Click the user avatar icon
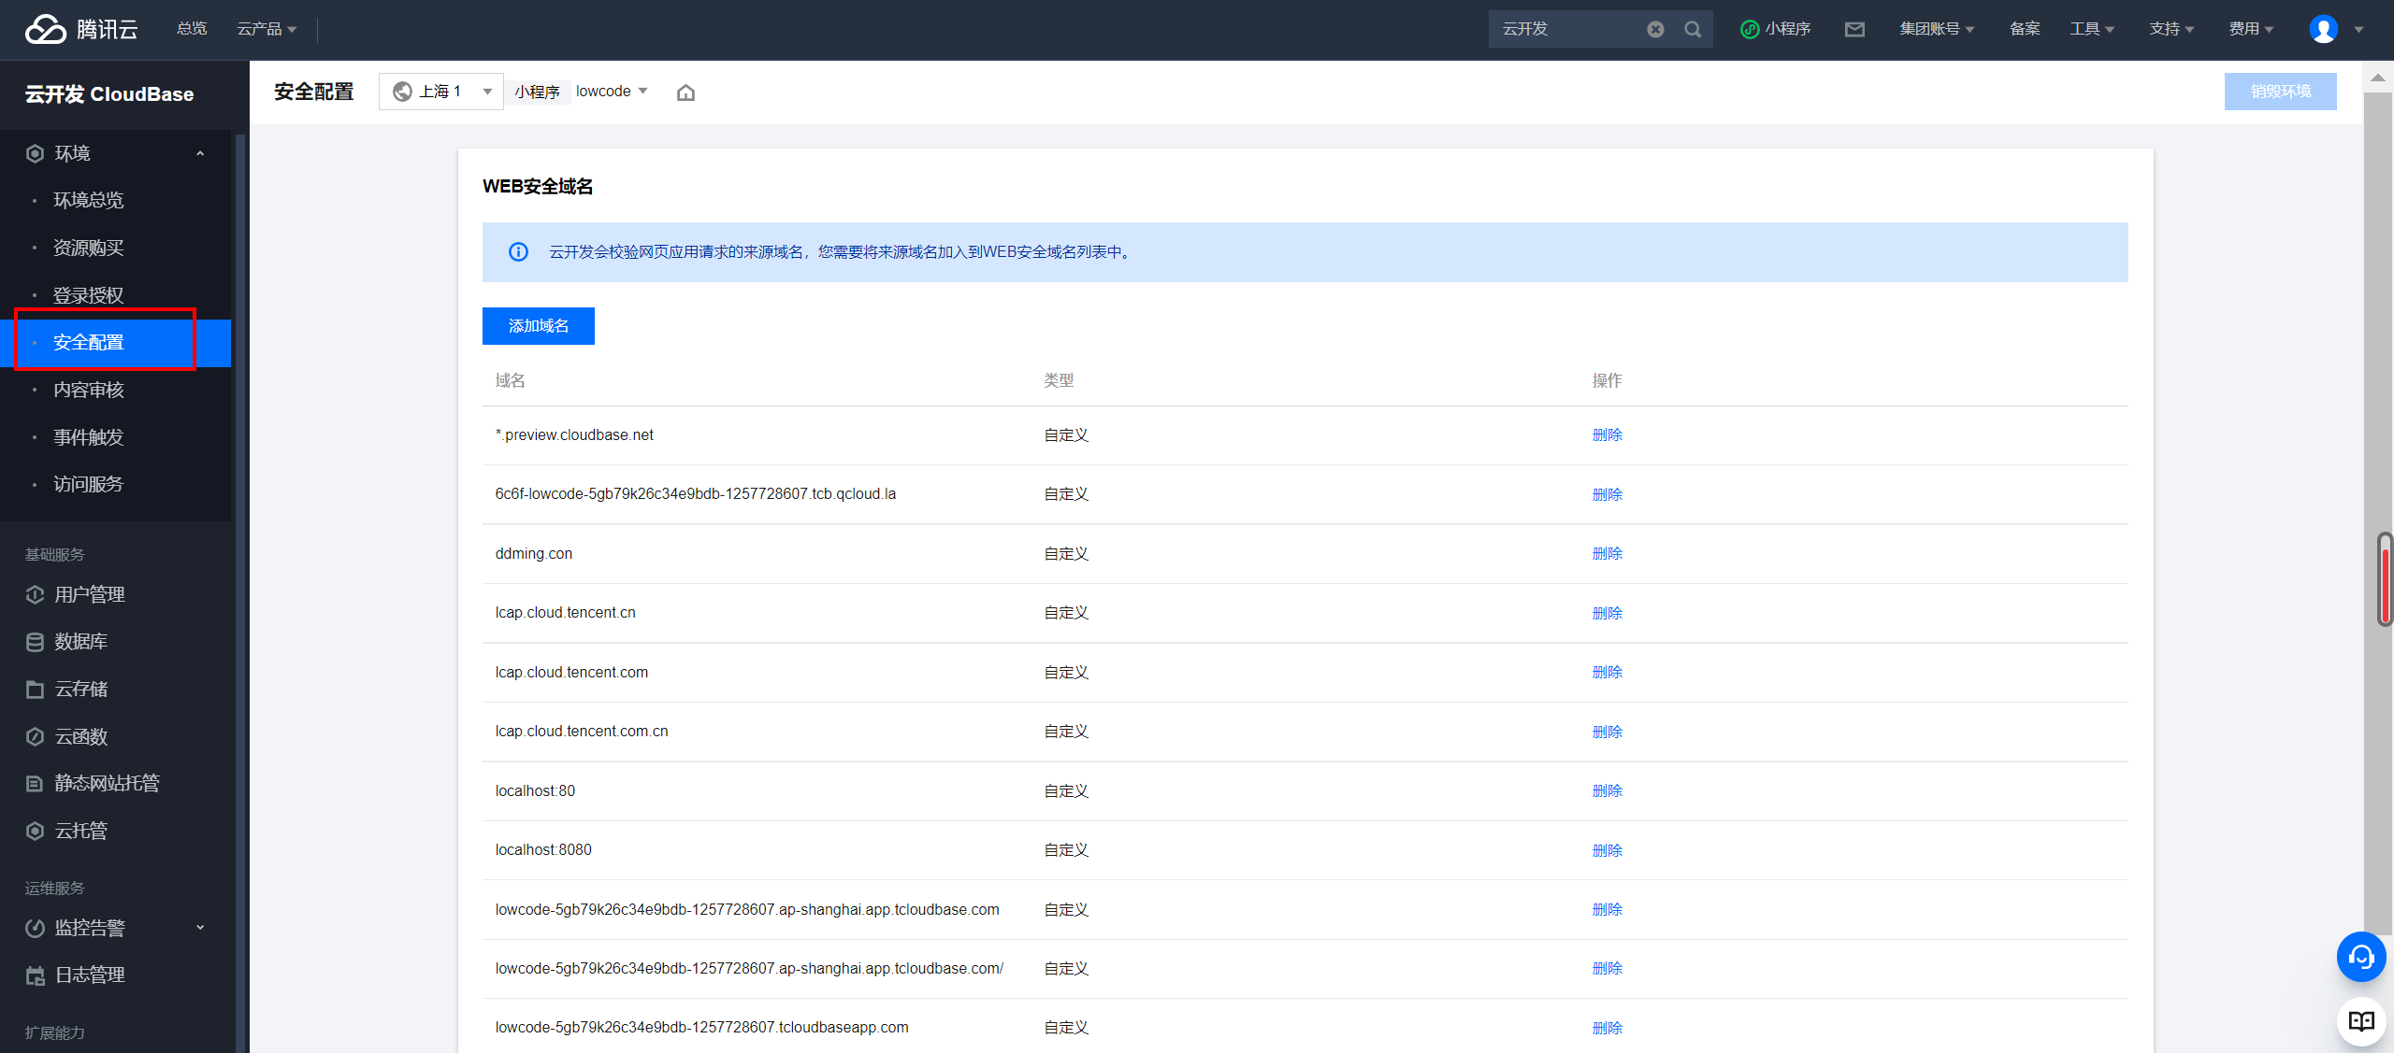Viewport: 2394px width, 1053px height. pos(2323,29)
